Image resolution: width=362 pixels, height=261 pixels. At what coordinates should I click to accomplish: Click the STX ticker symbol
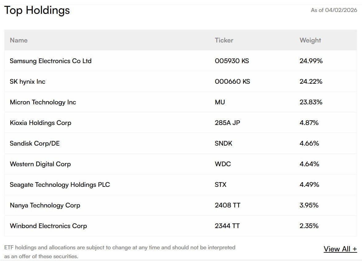pos(220,185)
